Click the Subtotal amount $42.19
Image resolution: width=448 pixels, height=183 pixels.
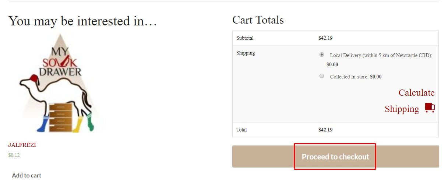(325, 38)
